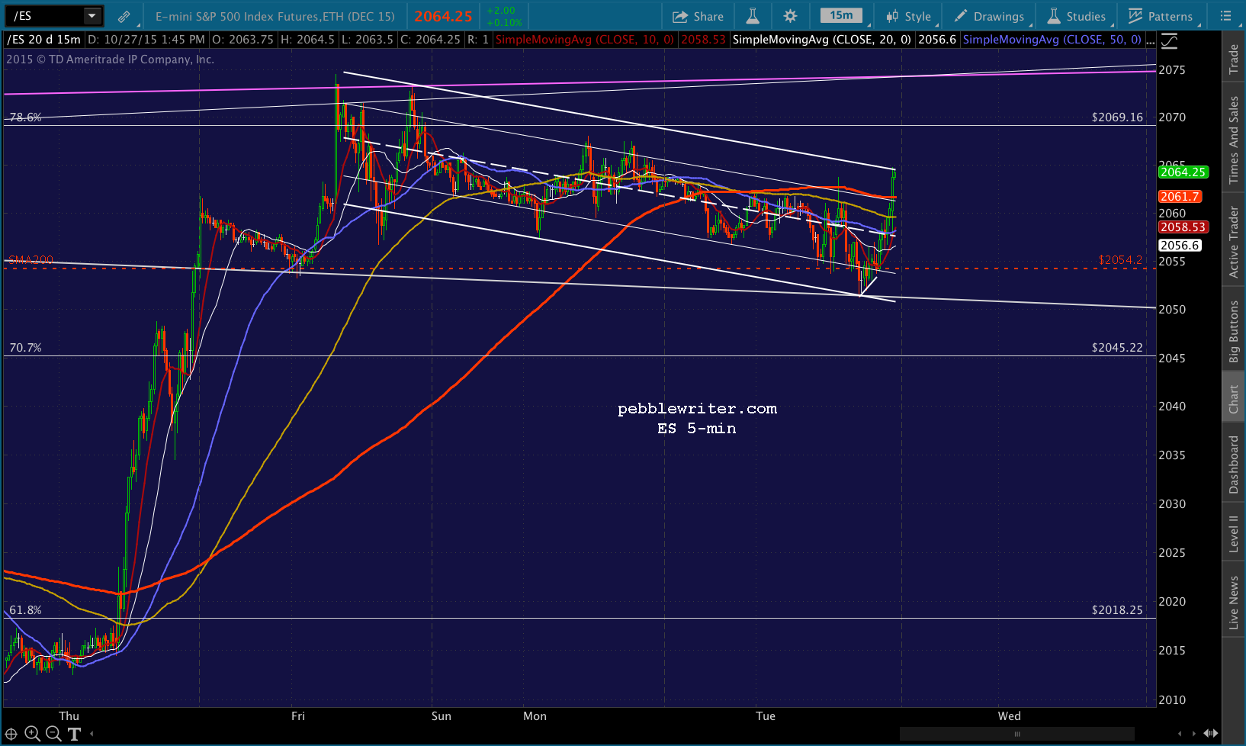Click the zoom in magnifier icon
The image size is (1246, 746).
tap(32, 734)
